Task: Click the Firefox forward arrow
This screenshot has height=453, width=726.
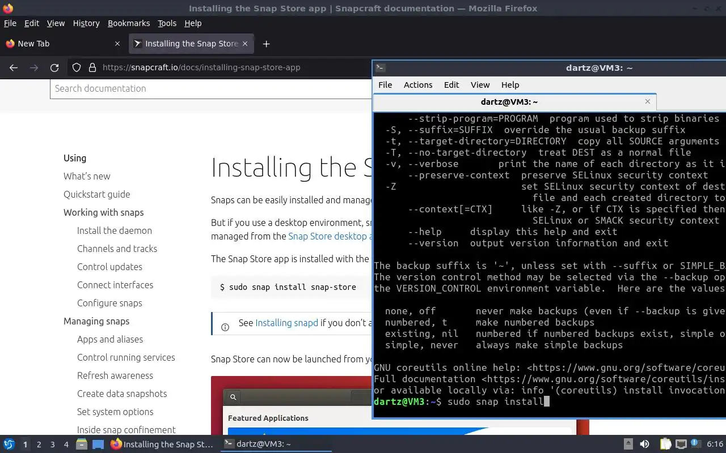Action: pos(34,67)
